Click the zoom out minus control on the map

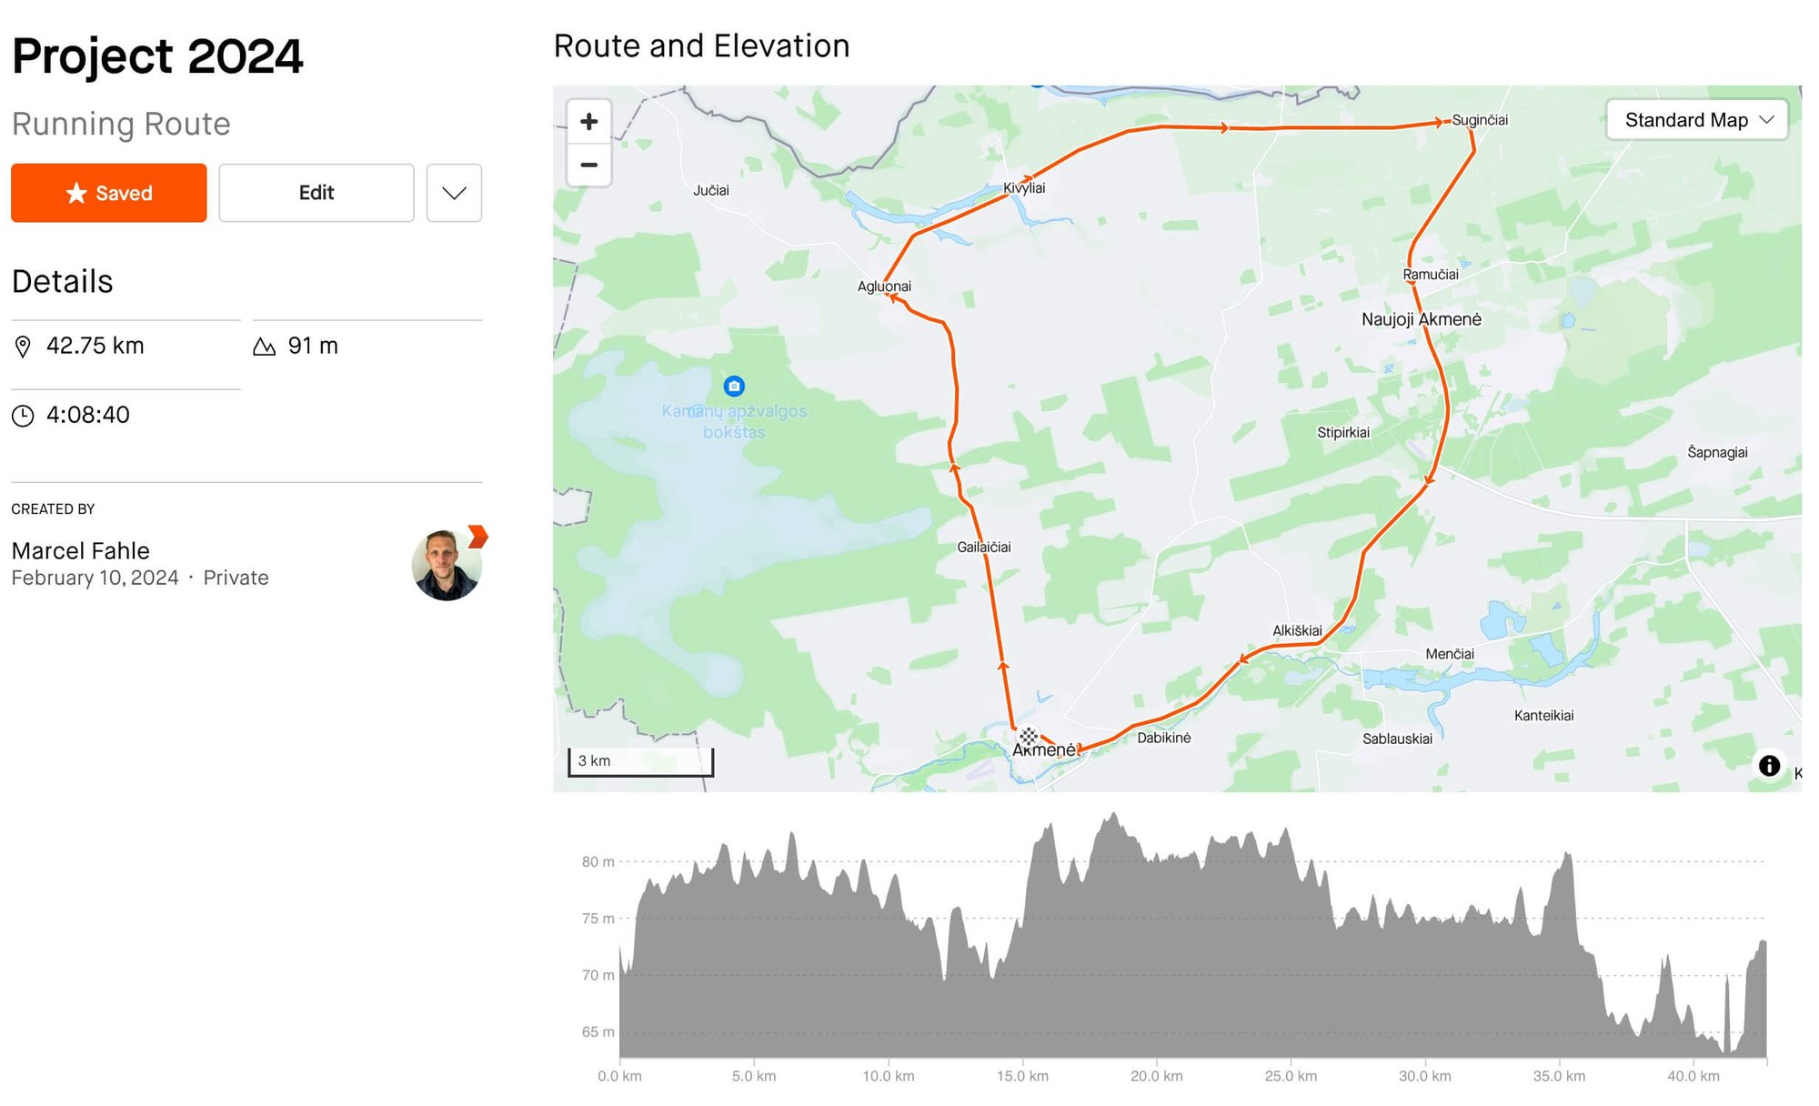(x=588, y=165)
